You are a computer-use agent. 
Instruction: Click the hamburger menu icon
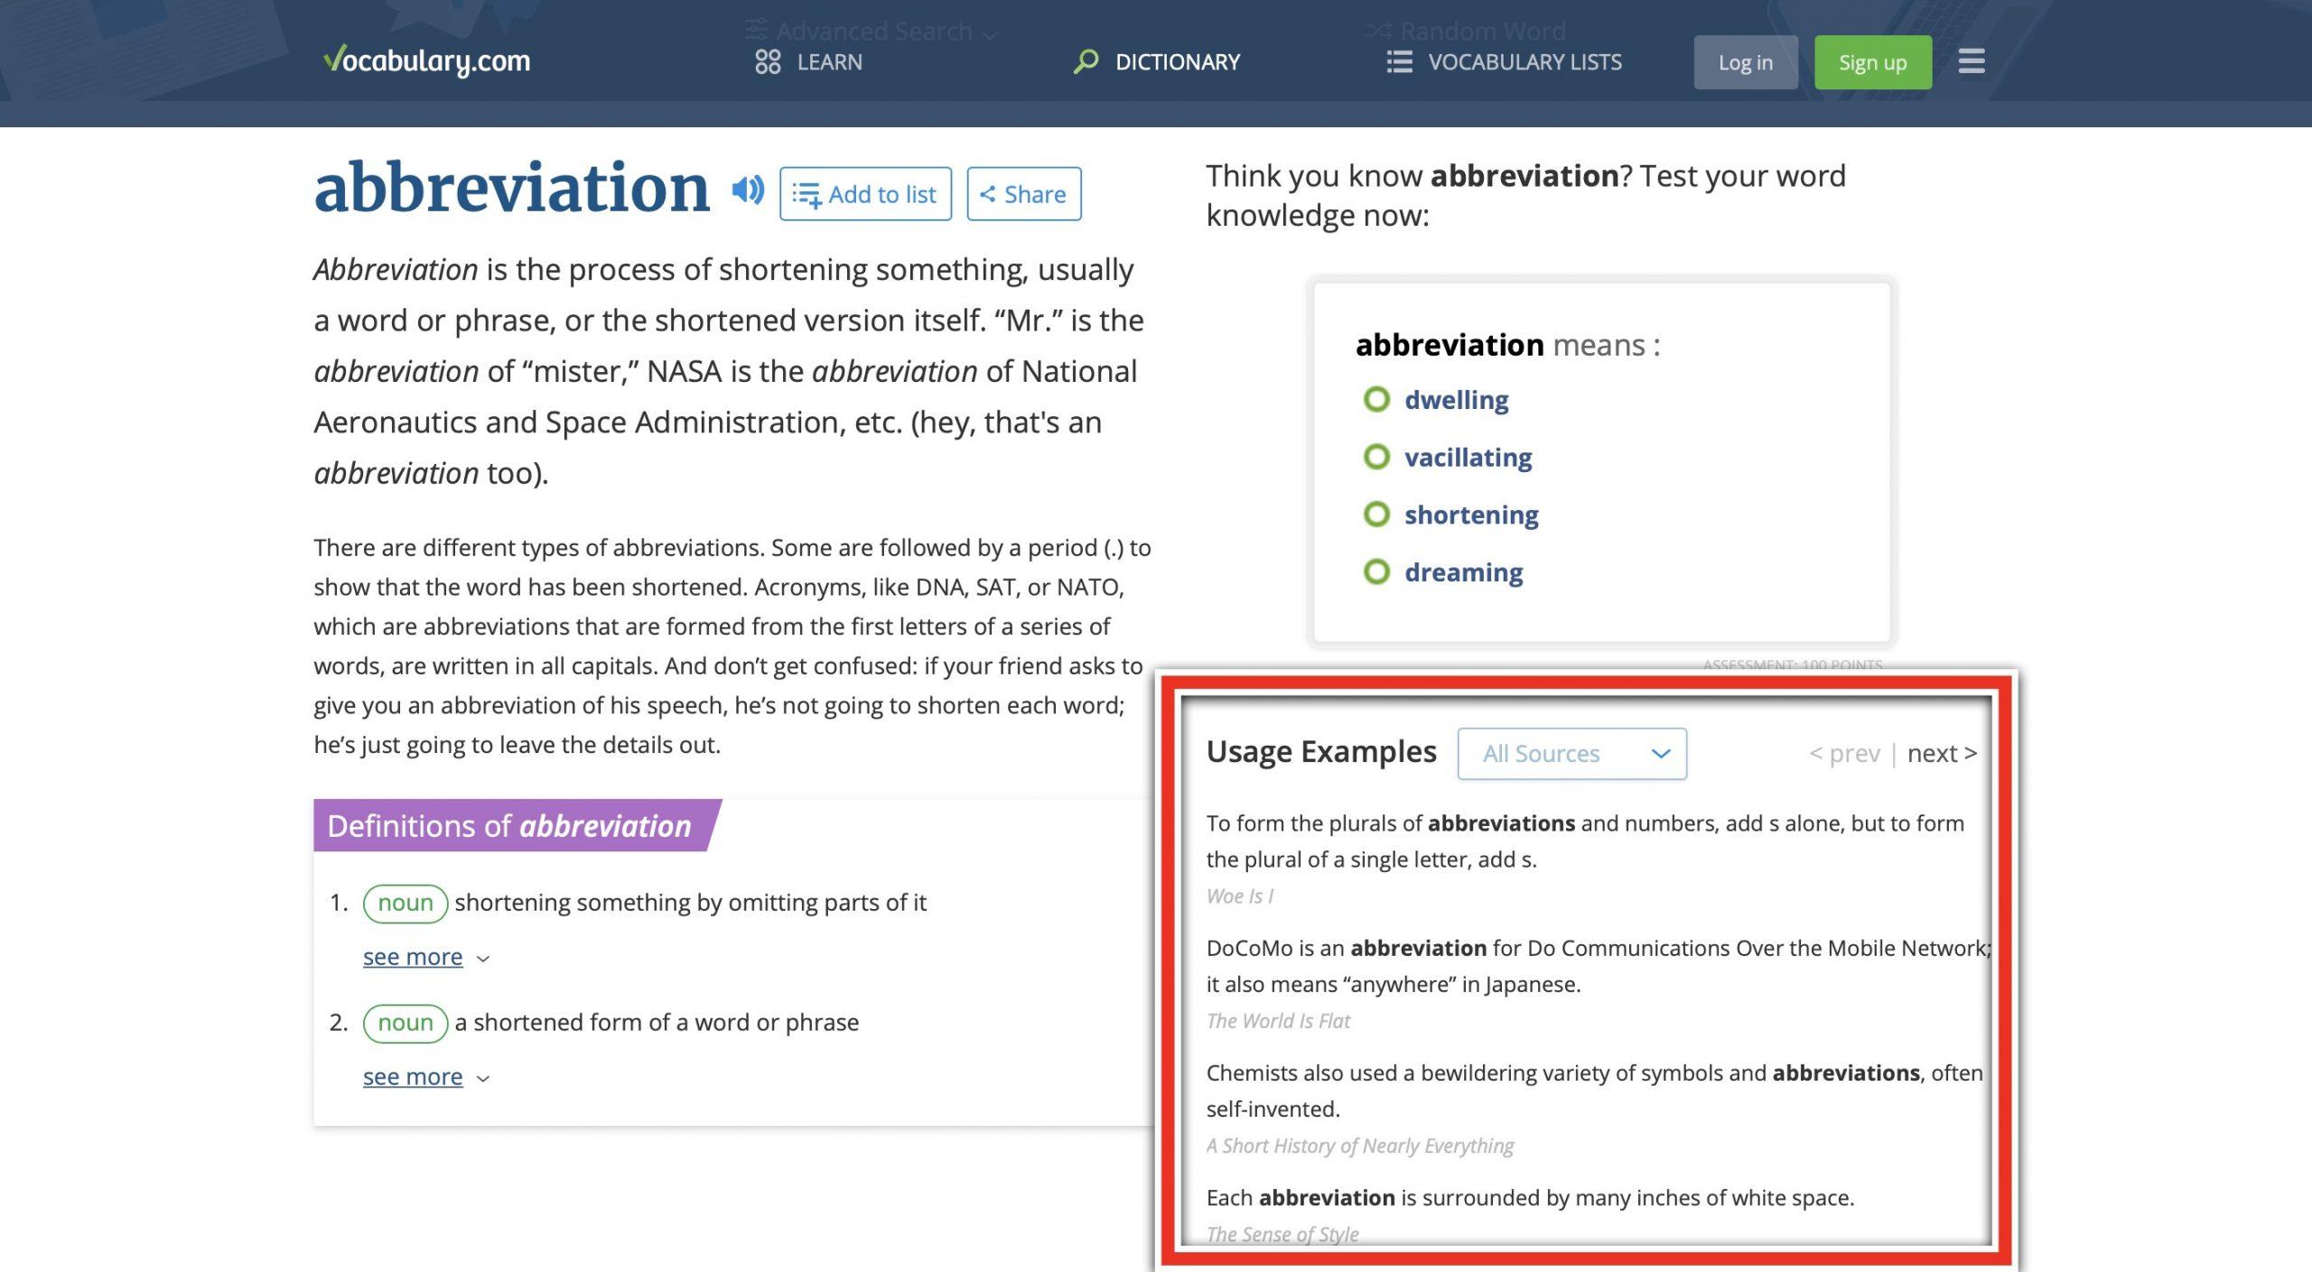1971,61
